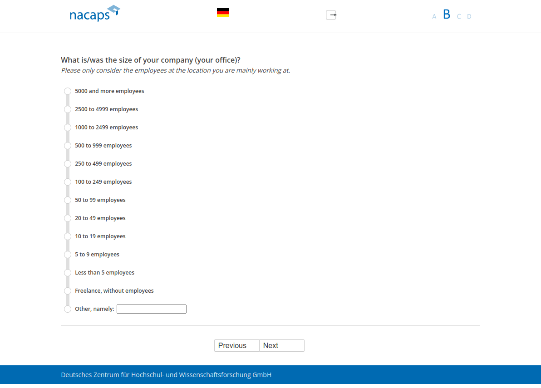This screenshot has height=388, width=541.
Task: Select 500 to 999 employees
Action: click(68, 146)
